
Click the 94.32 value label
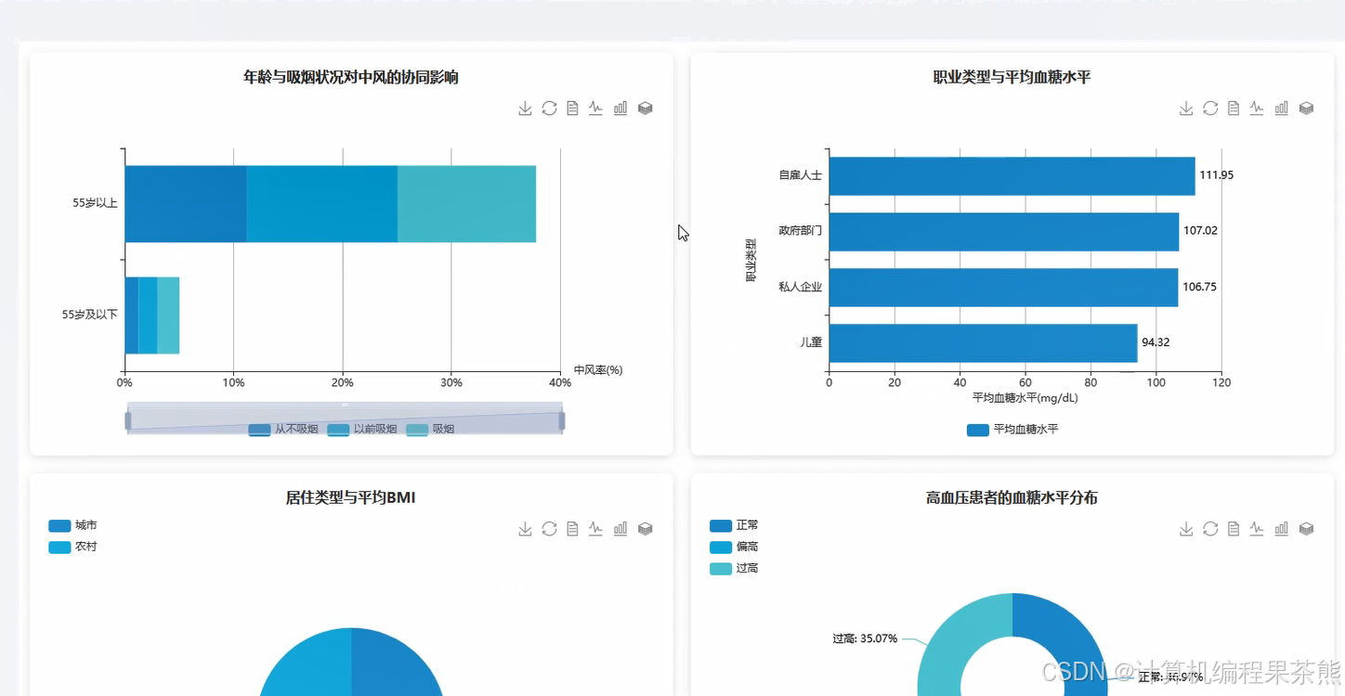click(x=1156, y=342)
